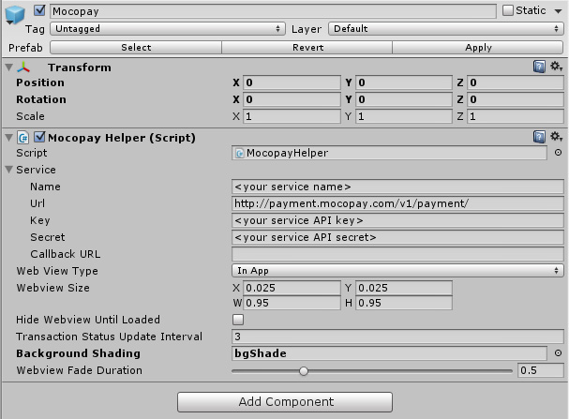Click the Webview Fade Duration value field

(541, 370)
